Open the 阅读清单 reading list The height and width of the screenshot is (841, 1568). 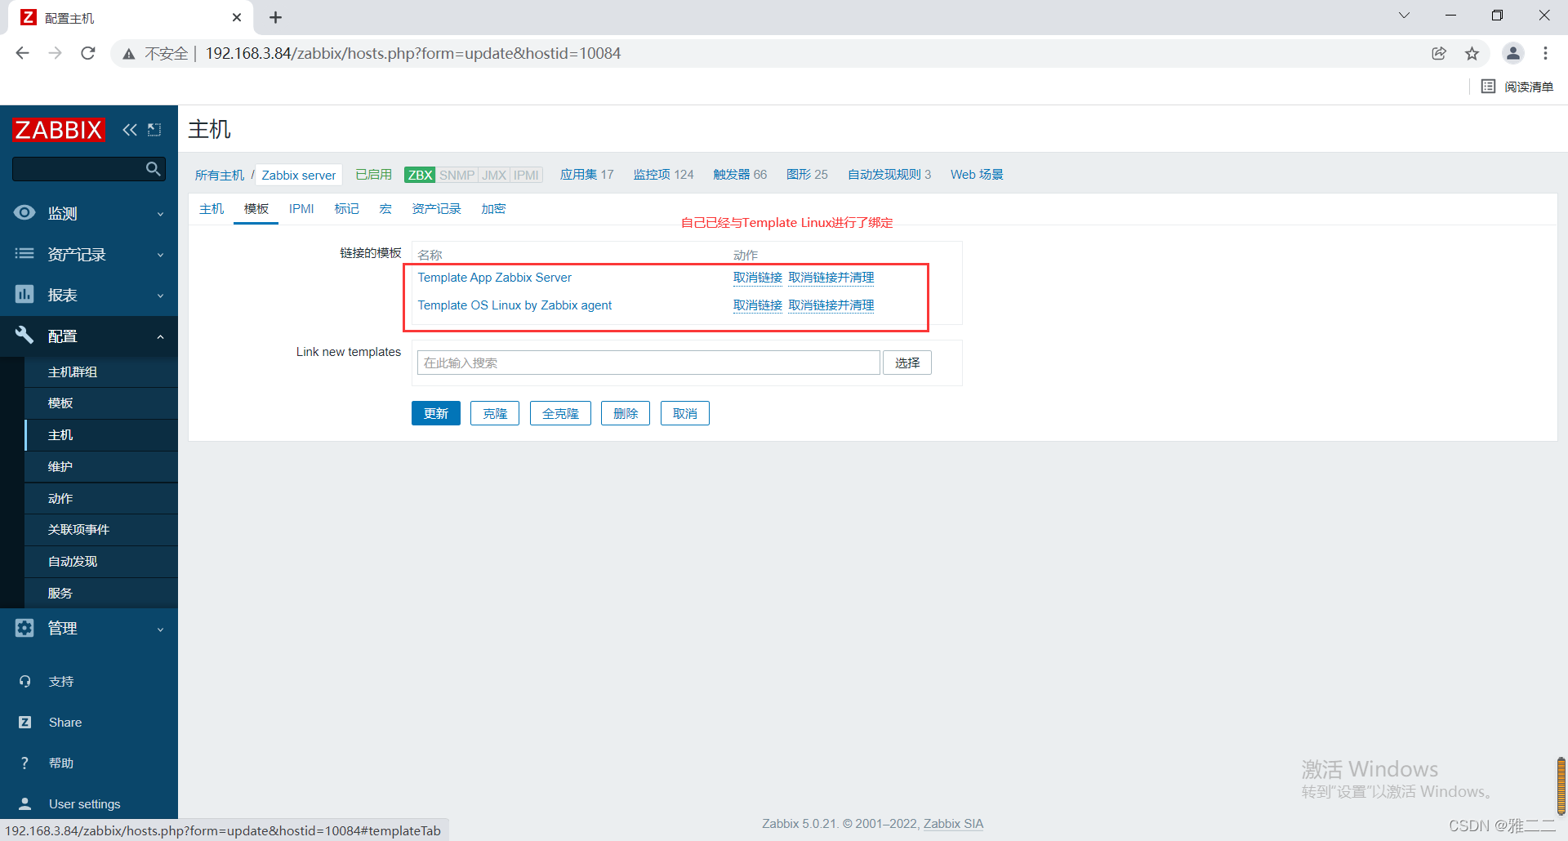[x=1517, y=87]
